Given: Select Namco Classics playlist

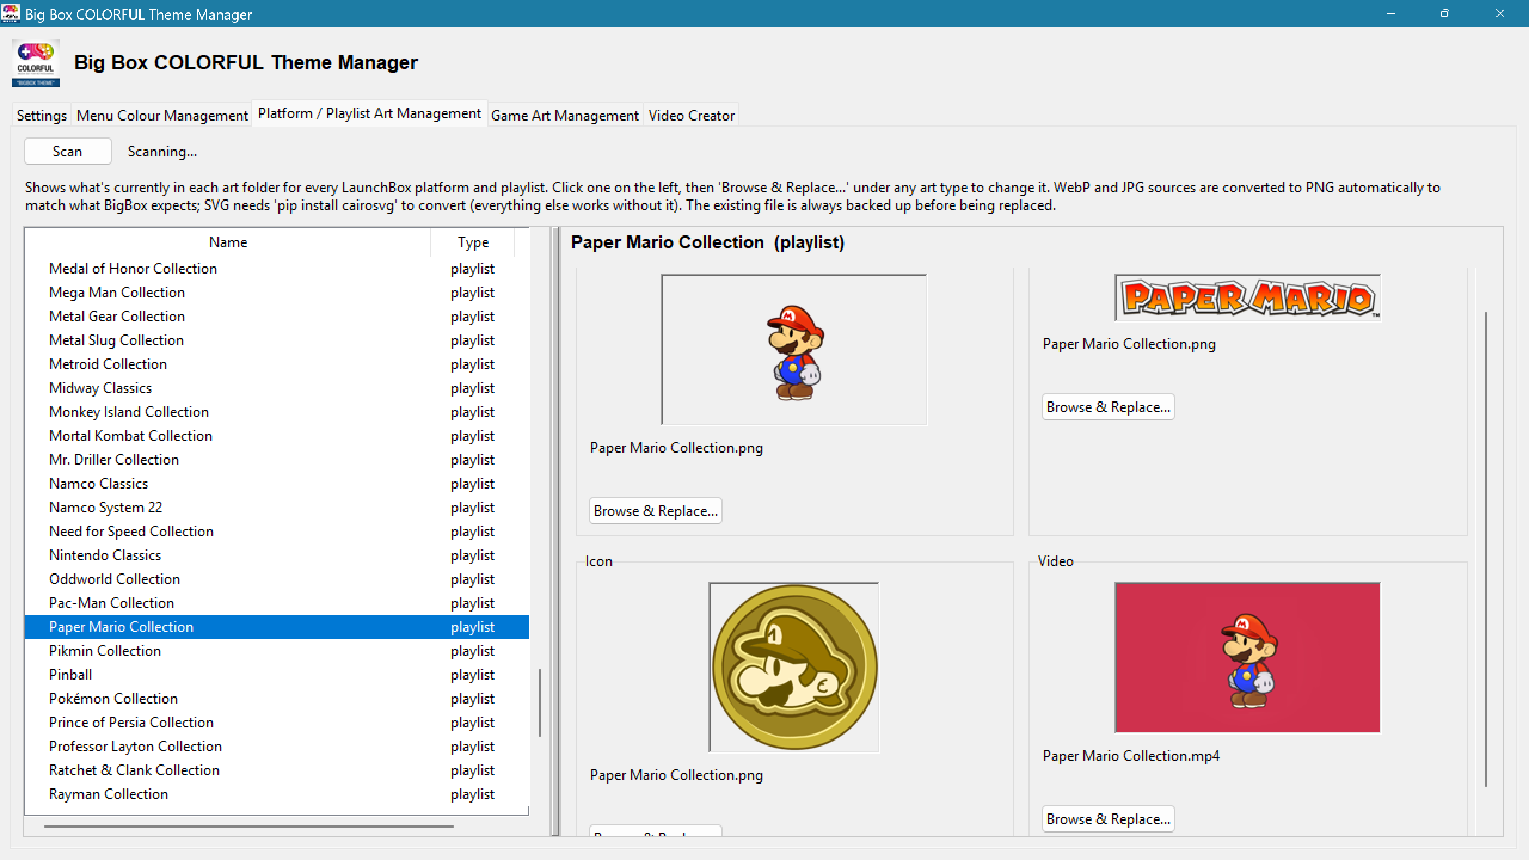Looking at the screenshot, I should 277,484.
